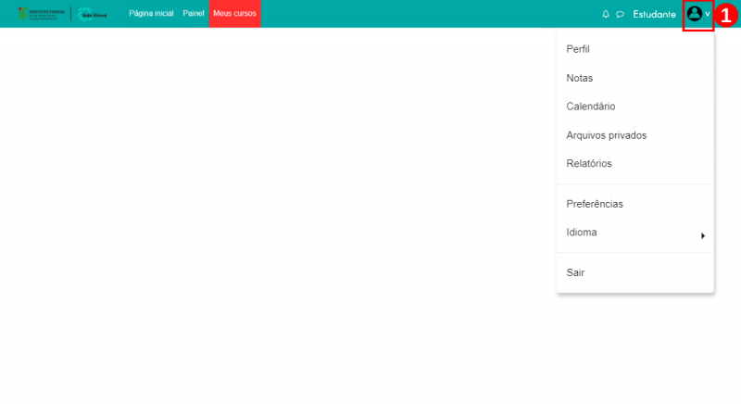Click the Sala Virtual logo
The image size is (741, 404).
click(x=93, y=14)
